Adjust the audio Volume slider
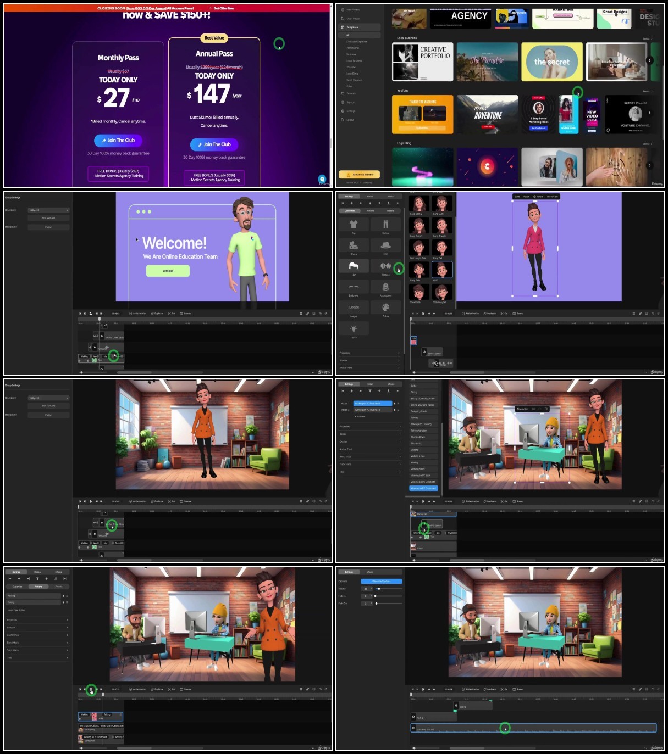Image resolution: width=668 pixels, height=754 pixels. 389,589
